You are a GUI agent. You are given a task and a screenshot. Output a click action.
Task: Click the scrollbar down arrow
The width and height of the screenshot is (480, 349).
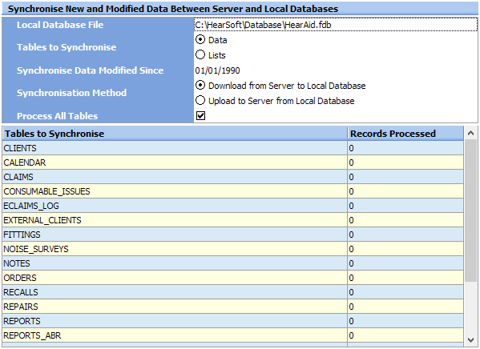click(x=471, y=340)
